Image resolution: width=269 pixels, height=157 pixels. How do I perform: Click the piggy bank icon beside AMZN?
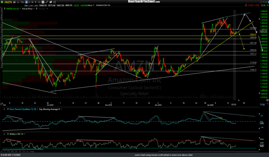coord(14,2)
